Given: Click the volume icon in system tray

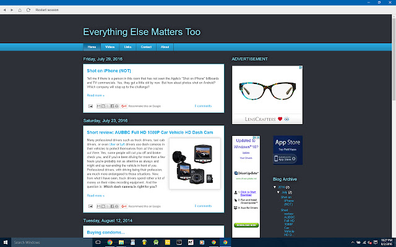Looking at the screenshot, I should click(x=369, y=243).
